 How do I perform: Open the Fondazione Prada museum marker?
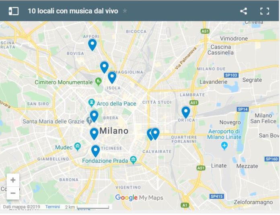pyautogui.click(x=134, y=160)
